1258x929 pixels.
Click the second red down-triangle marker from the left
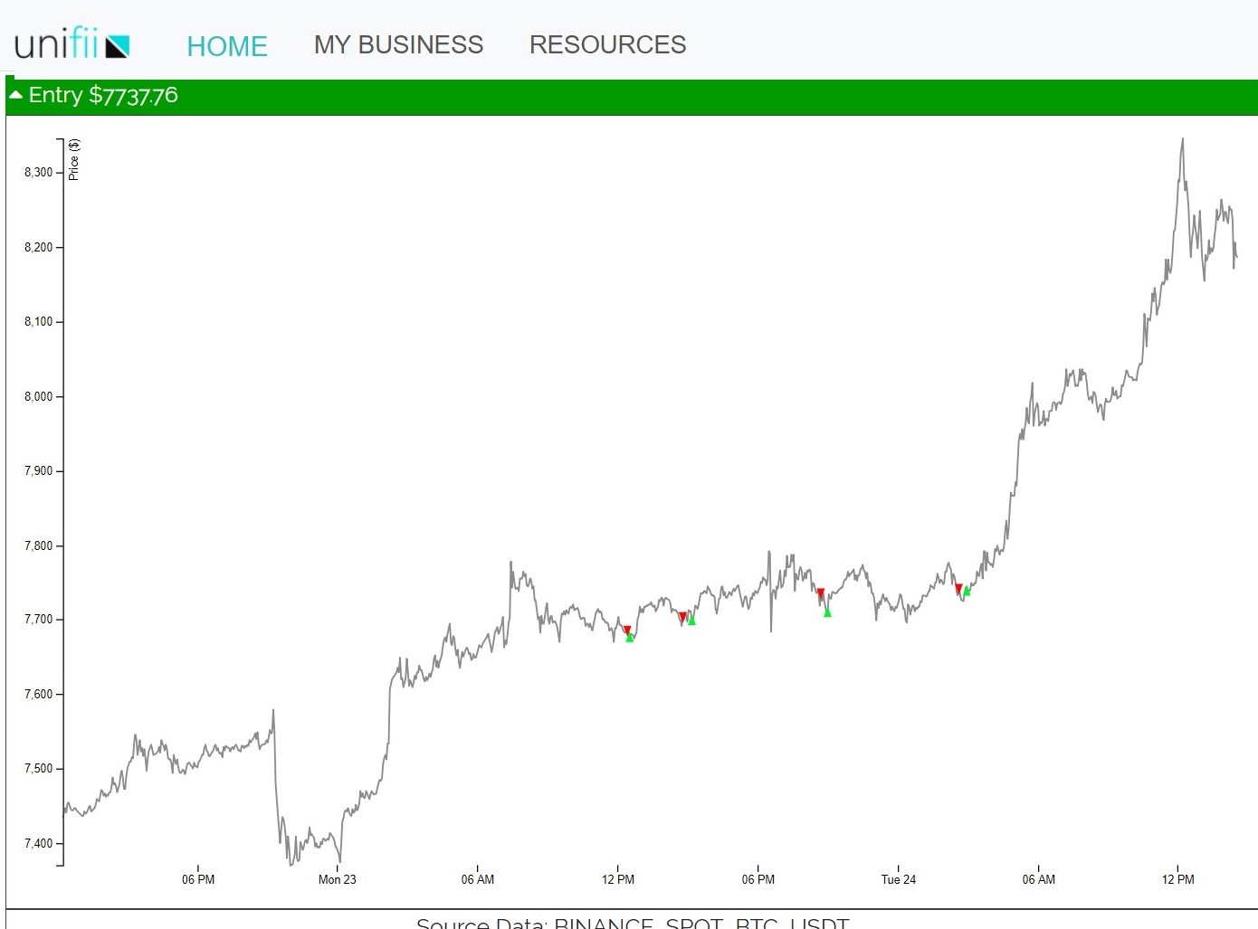point(682,617)
